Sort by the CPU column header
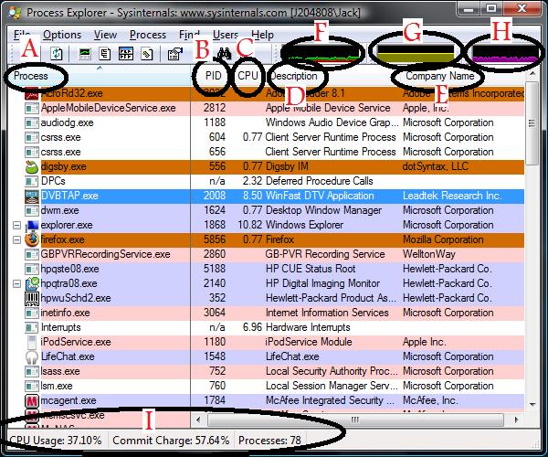This screenshot has width=548, height=457. [248, 76]
